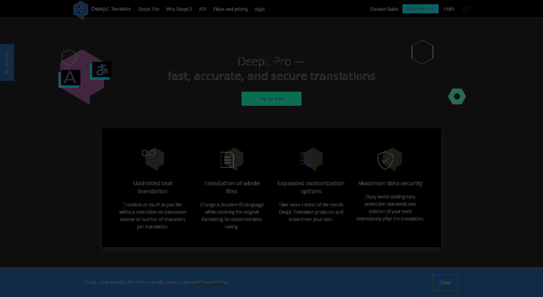Click the Contact Sales link
The width and height of the screenshot is (543, 297).
coord(384,9)
